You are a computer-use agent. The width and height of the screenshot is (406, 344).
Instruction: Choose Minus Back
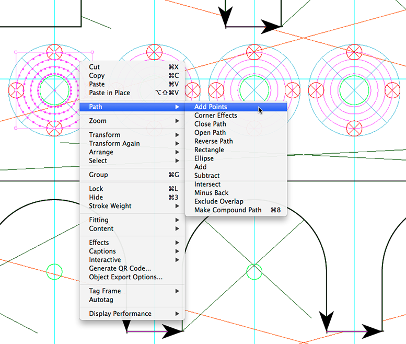(x=236, y=192)
